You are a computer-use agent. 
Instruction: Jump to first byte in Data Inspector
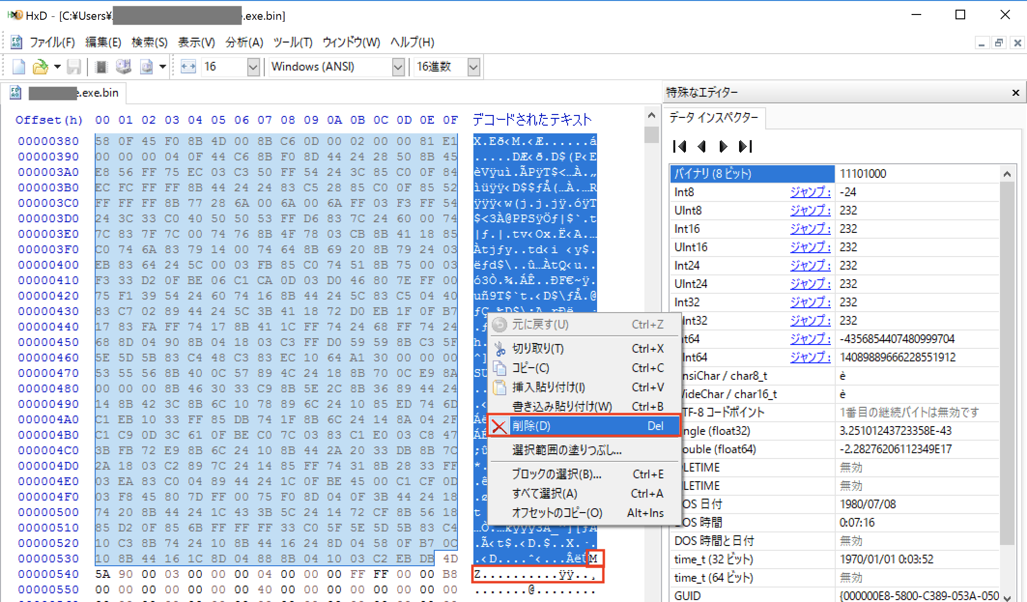point(679,146)
